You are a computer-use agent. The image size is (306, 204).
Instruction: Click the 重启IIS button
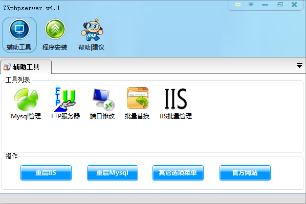pos(46,173)
